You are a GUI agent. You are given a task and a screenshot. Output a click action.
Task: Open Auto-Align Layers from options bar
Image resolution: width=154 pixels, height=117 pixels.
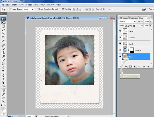coord(110,9)
